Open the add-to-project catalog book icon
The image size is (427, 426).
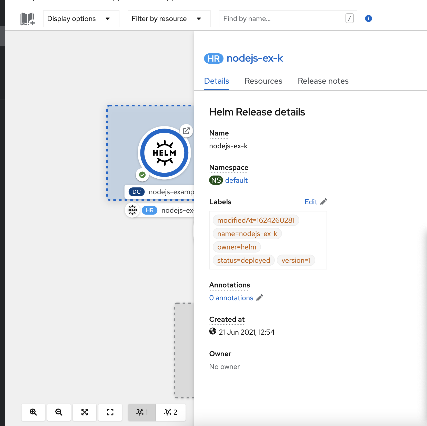pyautogui.click(x=27, y=19)
